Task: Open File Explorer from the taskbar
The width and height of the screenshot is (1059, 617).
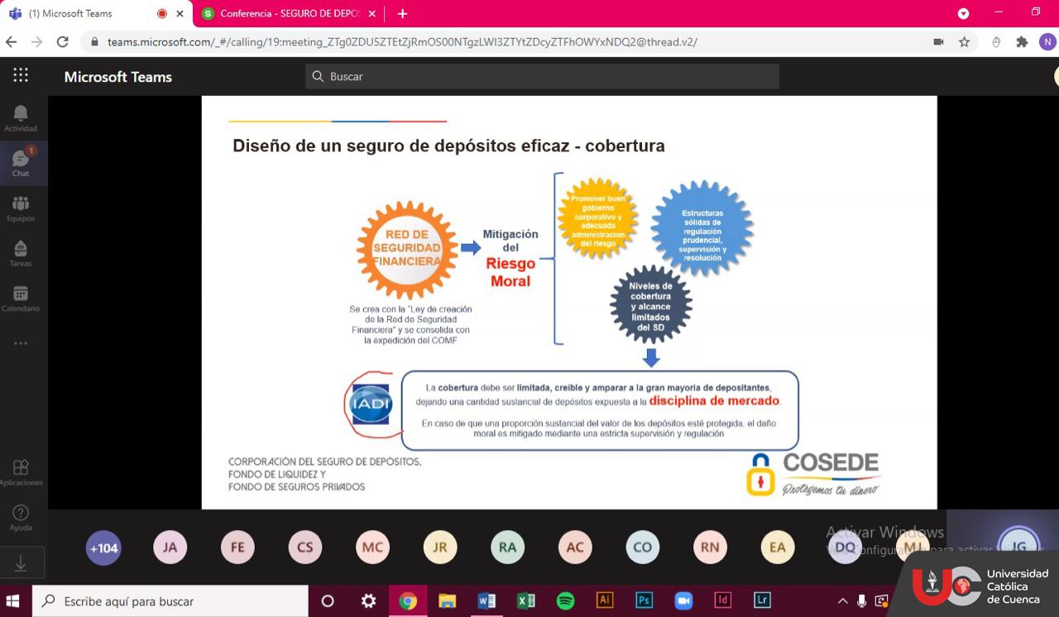Action: 448,601
